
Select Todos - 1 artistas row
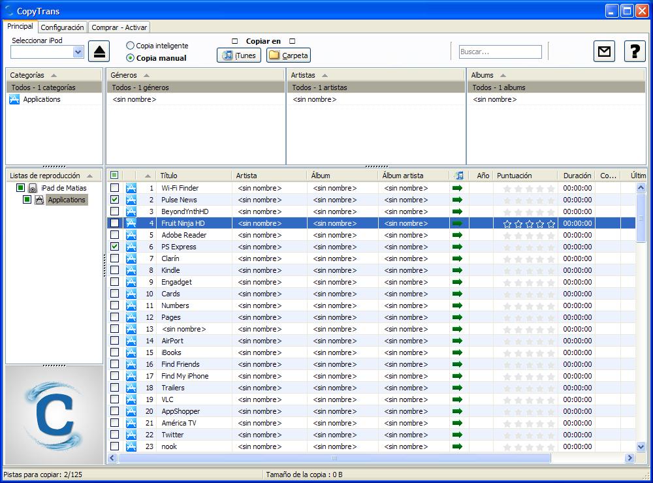coord(376,87)
